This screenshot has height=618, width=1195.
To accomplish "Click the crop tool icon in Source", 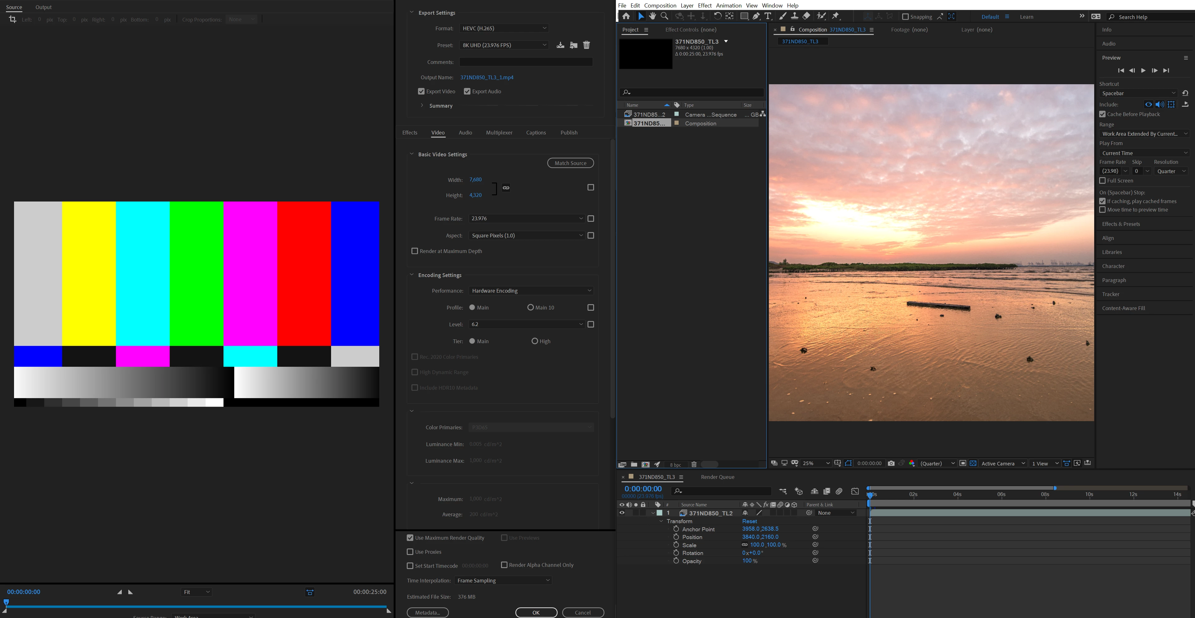I will 12,19.
